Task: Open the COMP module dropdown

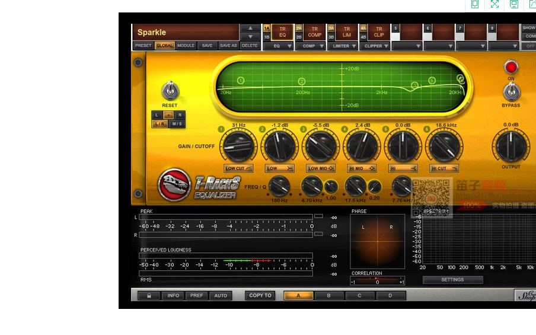Action: [310, 46]
